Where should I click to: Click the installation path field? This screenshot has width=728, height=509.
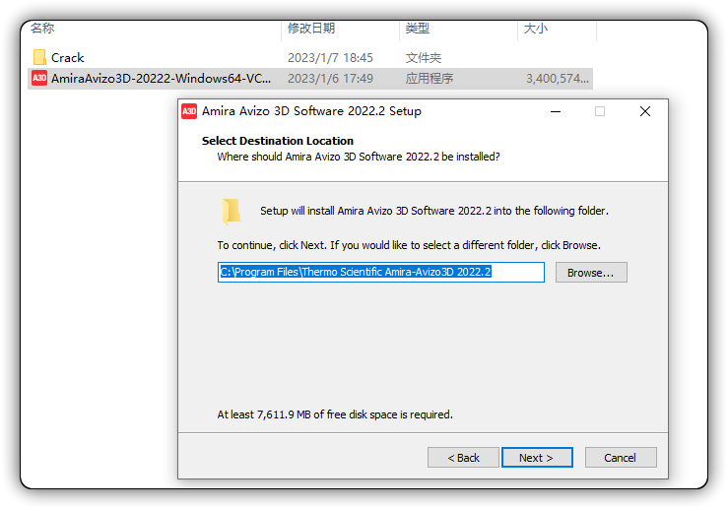tap(380, 272)
